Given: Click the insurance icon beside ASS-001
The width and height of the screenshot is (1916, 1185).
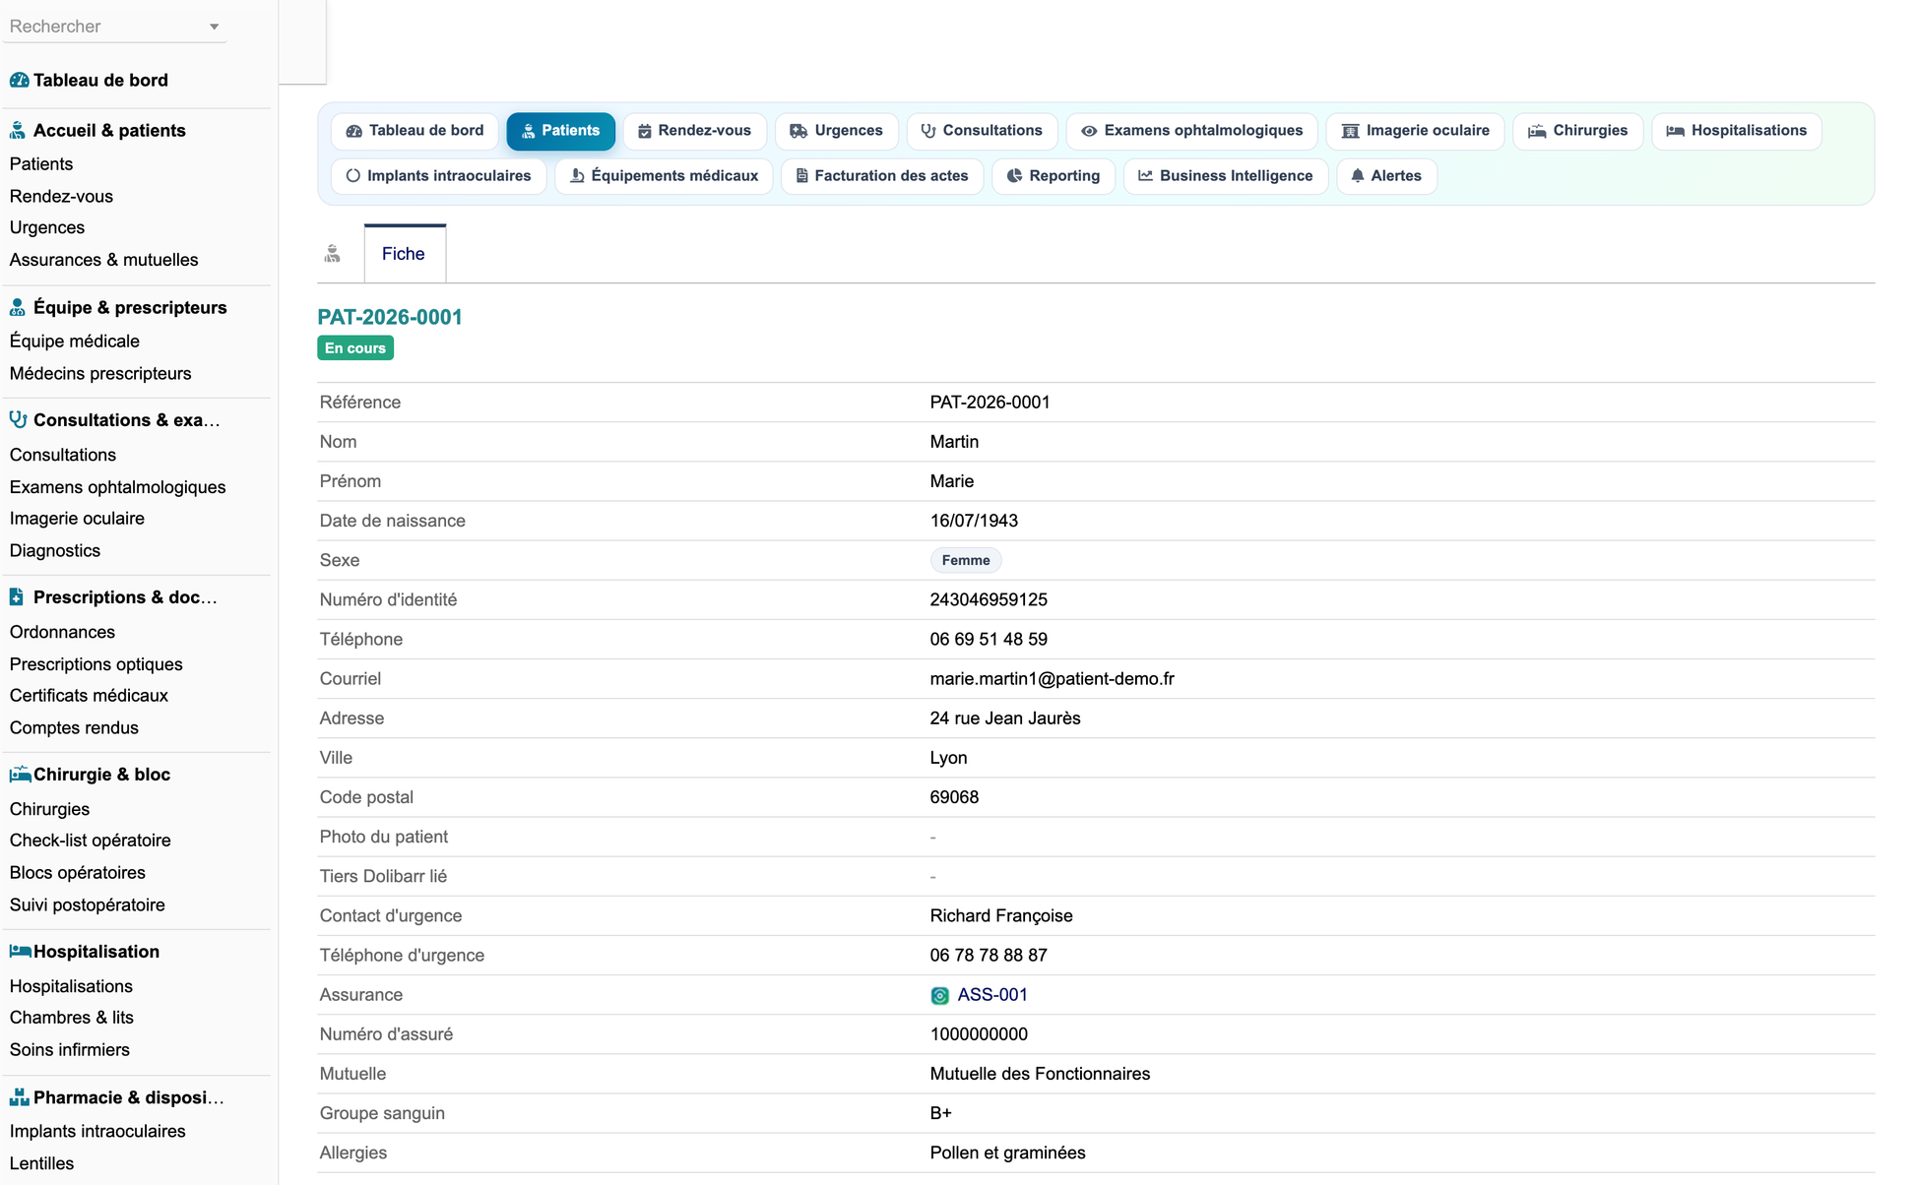Looking at the screenshot, I should point(940,995).
